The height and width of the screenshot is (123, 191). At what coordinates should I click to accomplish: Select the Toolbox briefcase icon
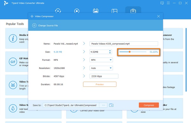click(133, 11)
